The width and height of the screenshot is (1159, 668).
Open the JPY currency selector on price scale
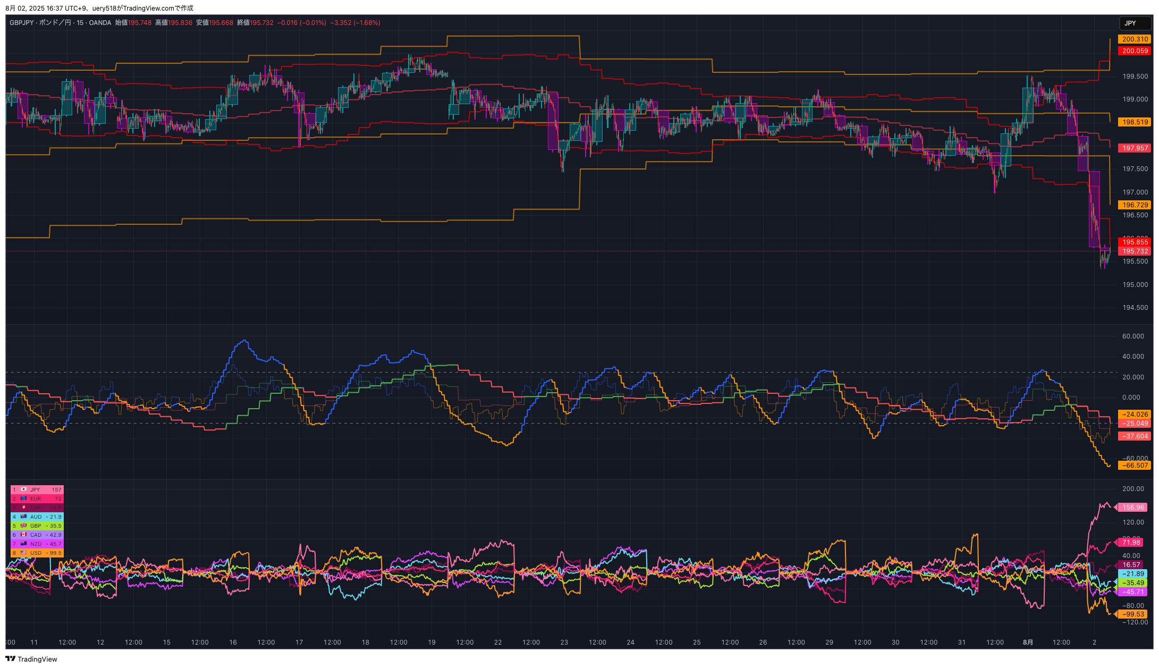[1134, 23]
